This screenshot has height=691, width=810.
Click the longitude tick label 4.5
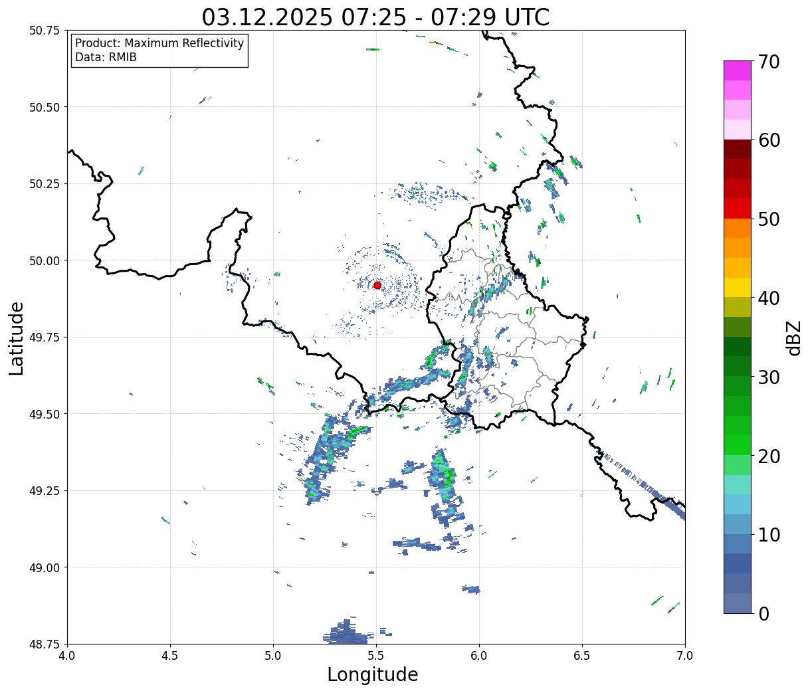point(170,656)
